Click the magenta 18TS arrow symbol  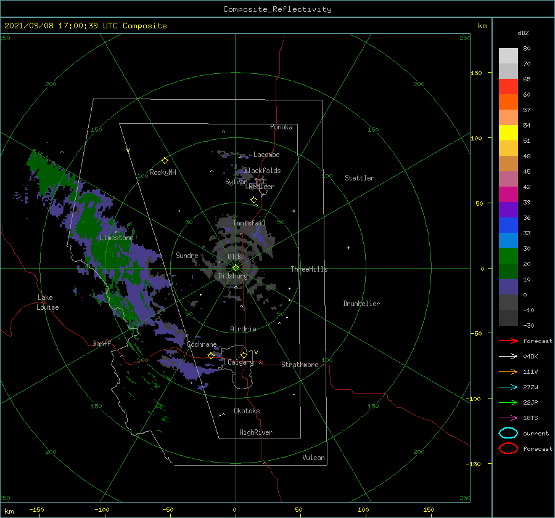point(508,418)
